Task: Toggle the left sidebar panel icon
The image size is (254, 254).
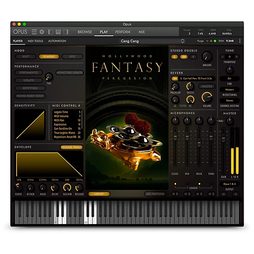Action: point(50,32)
